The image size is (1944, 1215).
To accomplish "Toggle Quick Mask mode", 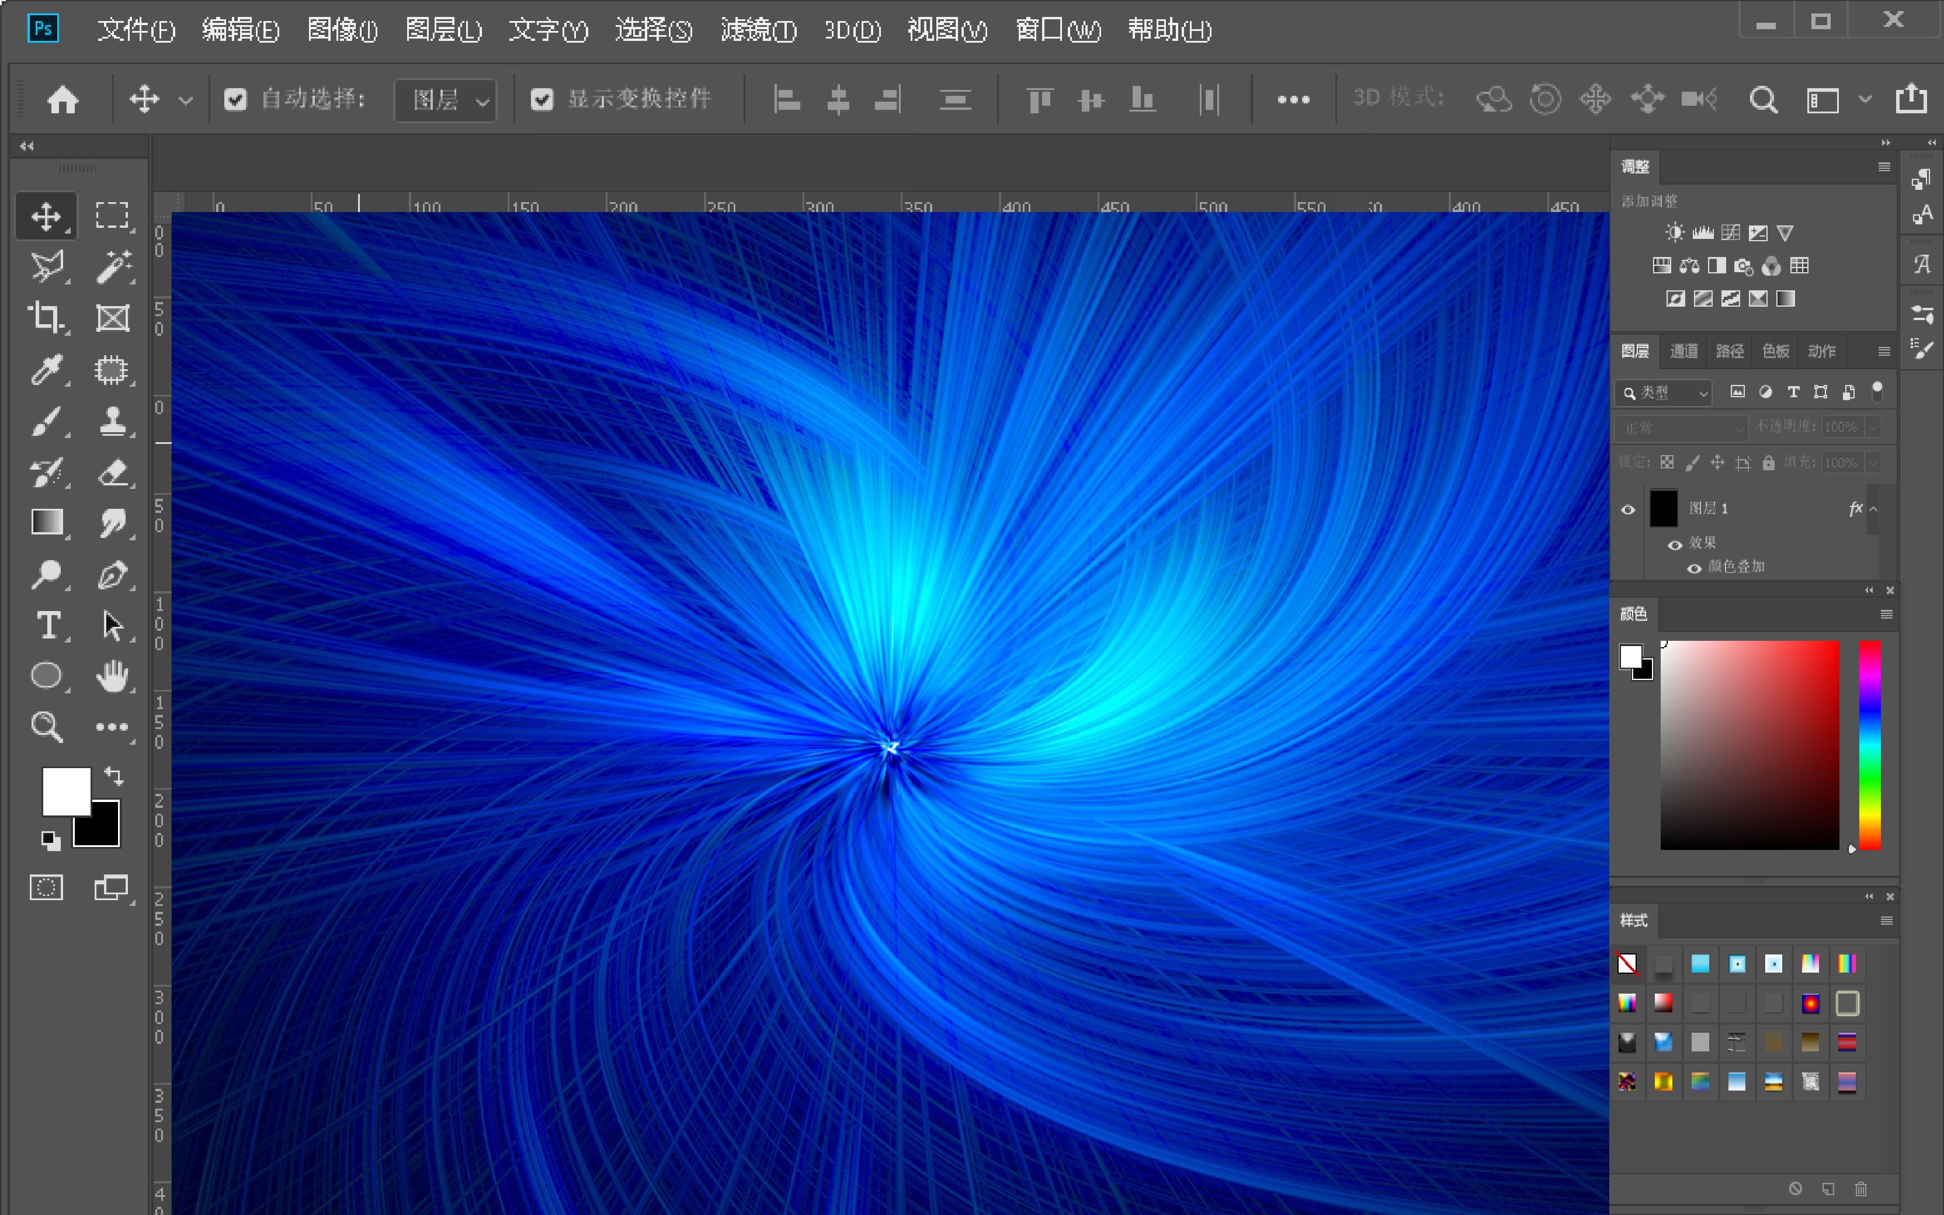I will pos(46,888).
